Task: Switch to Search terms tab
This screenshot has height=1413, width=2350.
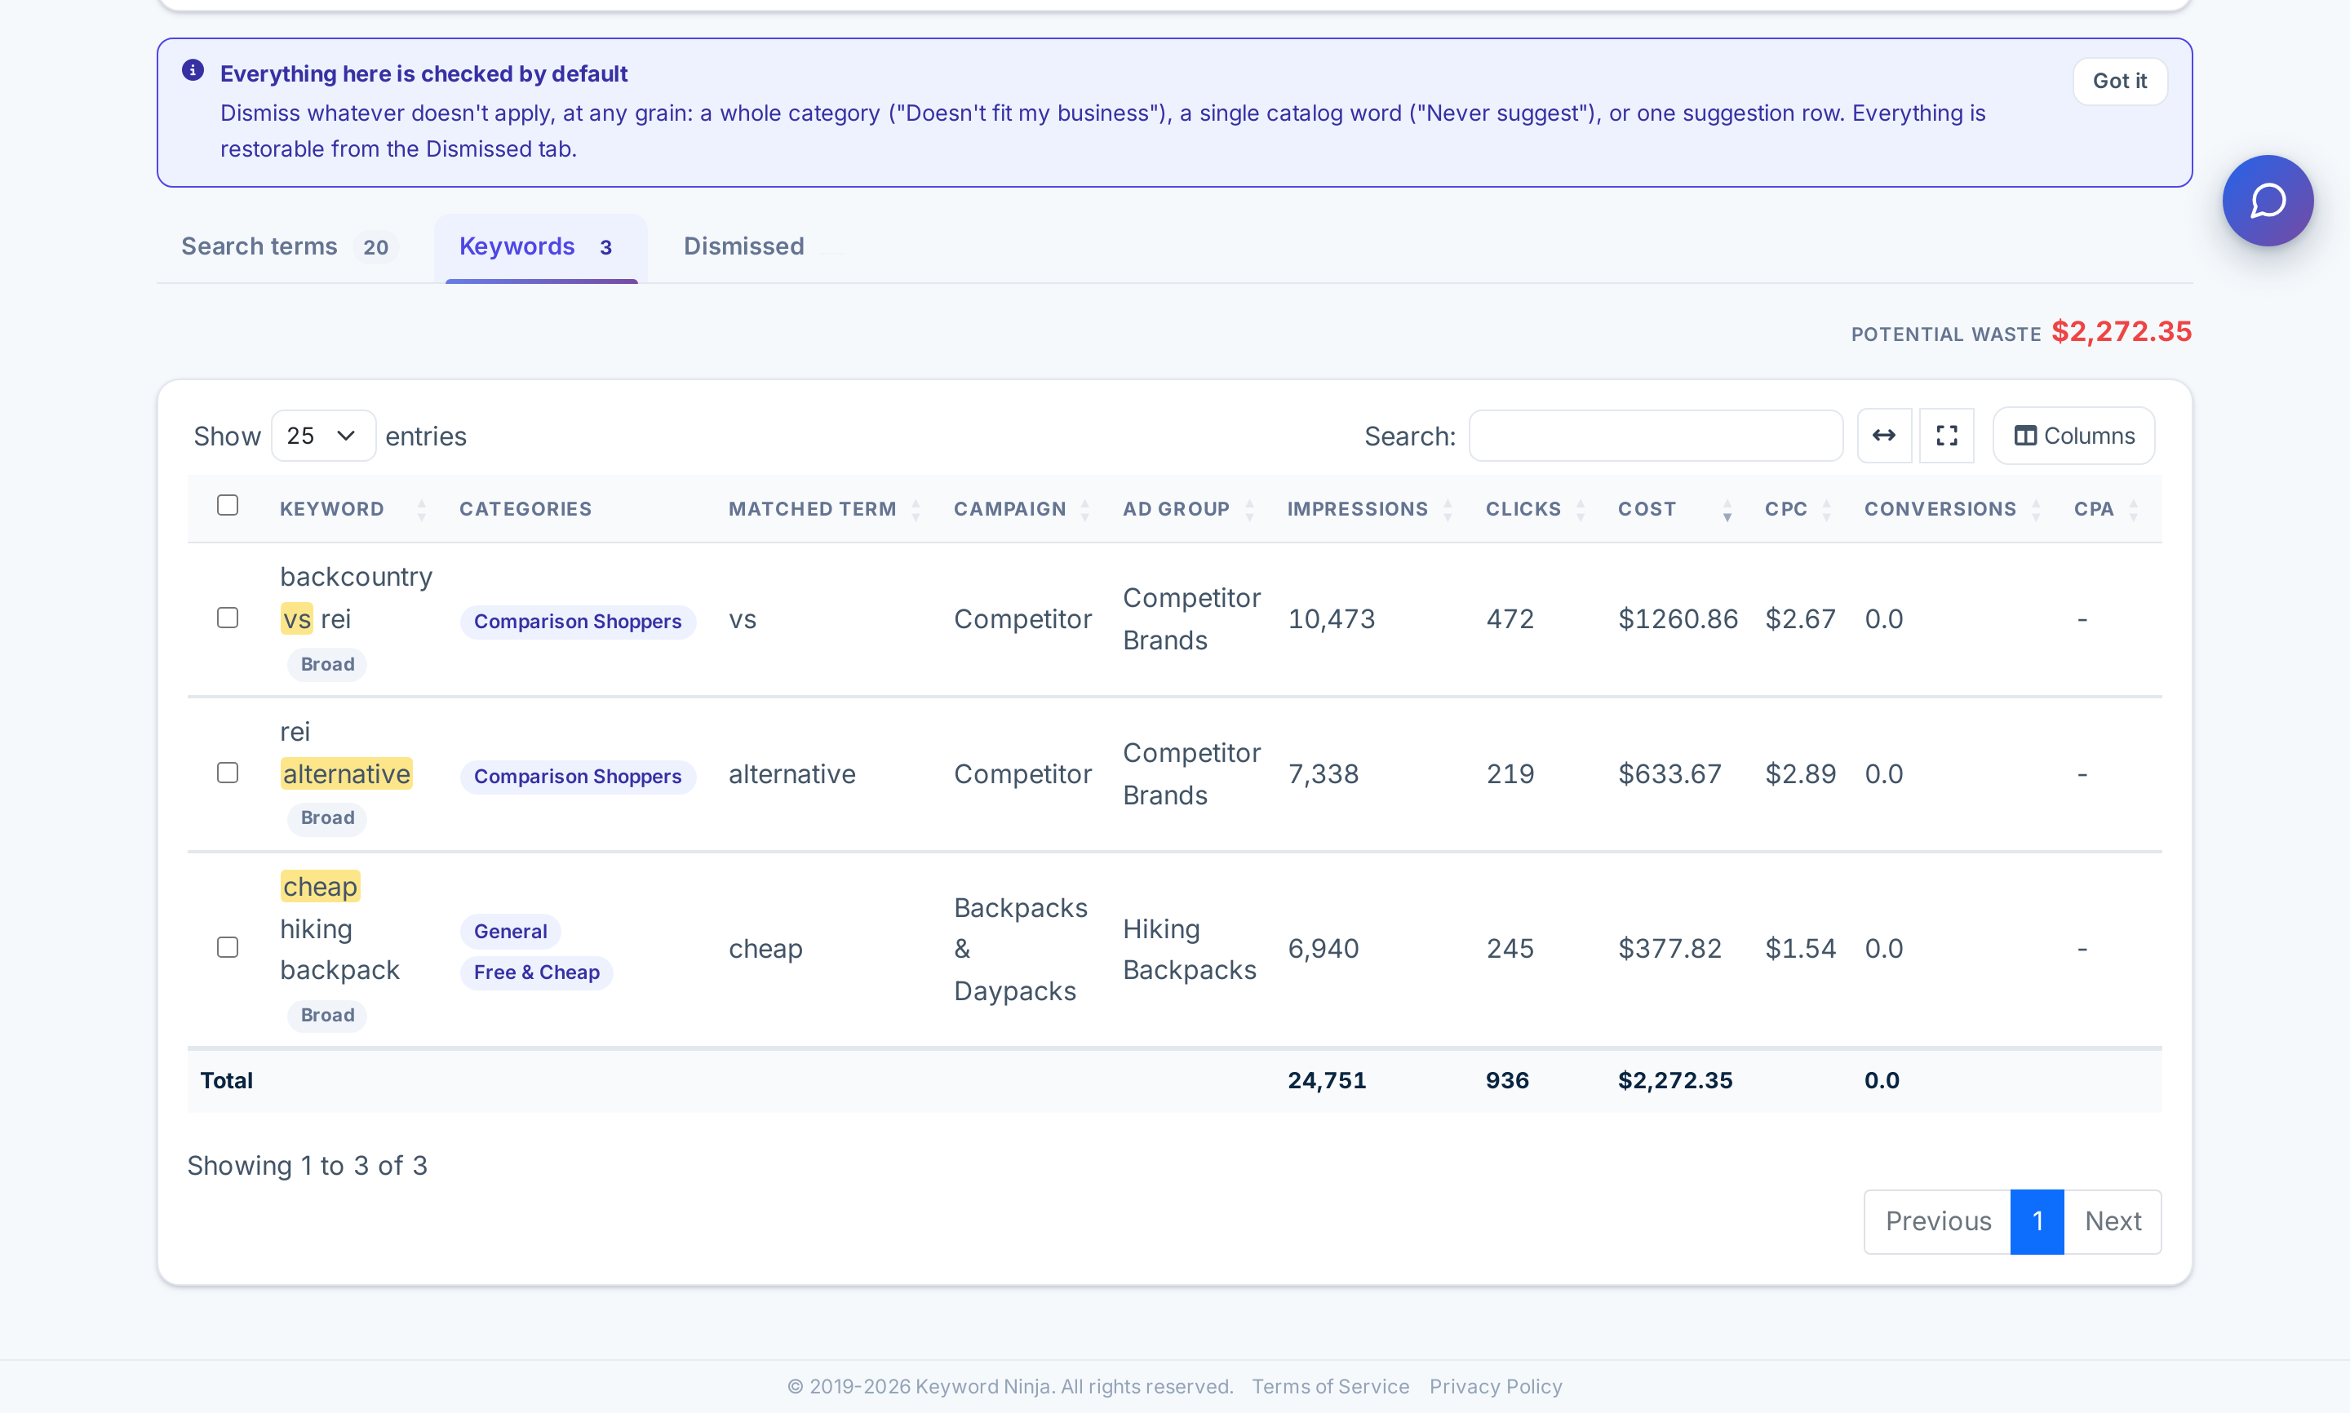Action: coord(289,246)
